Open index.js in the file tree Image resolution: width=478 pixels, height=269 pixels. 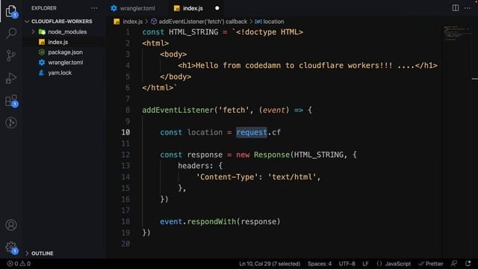click(58, 42)
